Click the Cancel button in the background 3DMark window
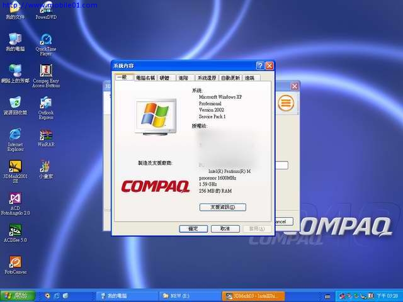 [x=284, y=221]
